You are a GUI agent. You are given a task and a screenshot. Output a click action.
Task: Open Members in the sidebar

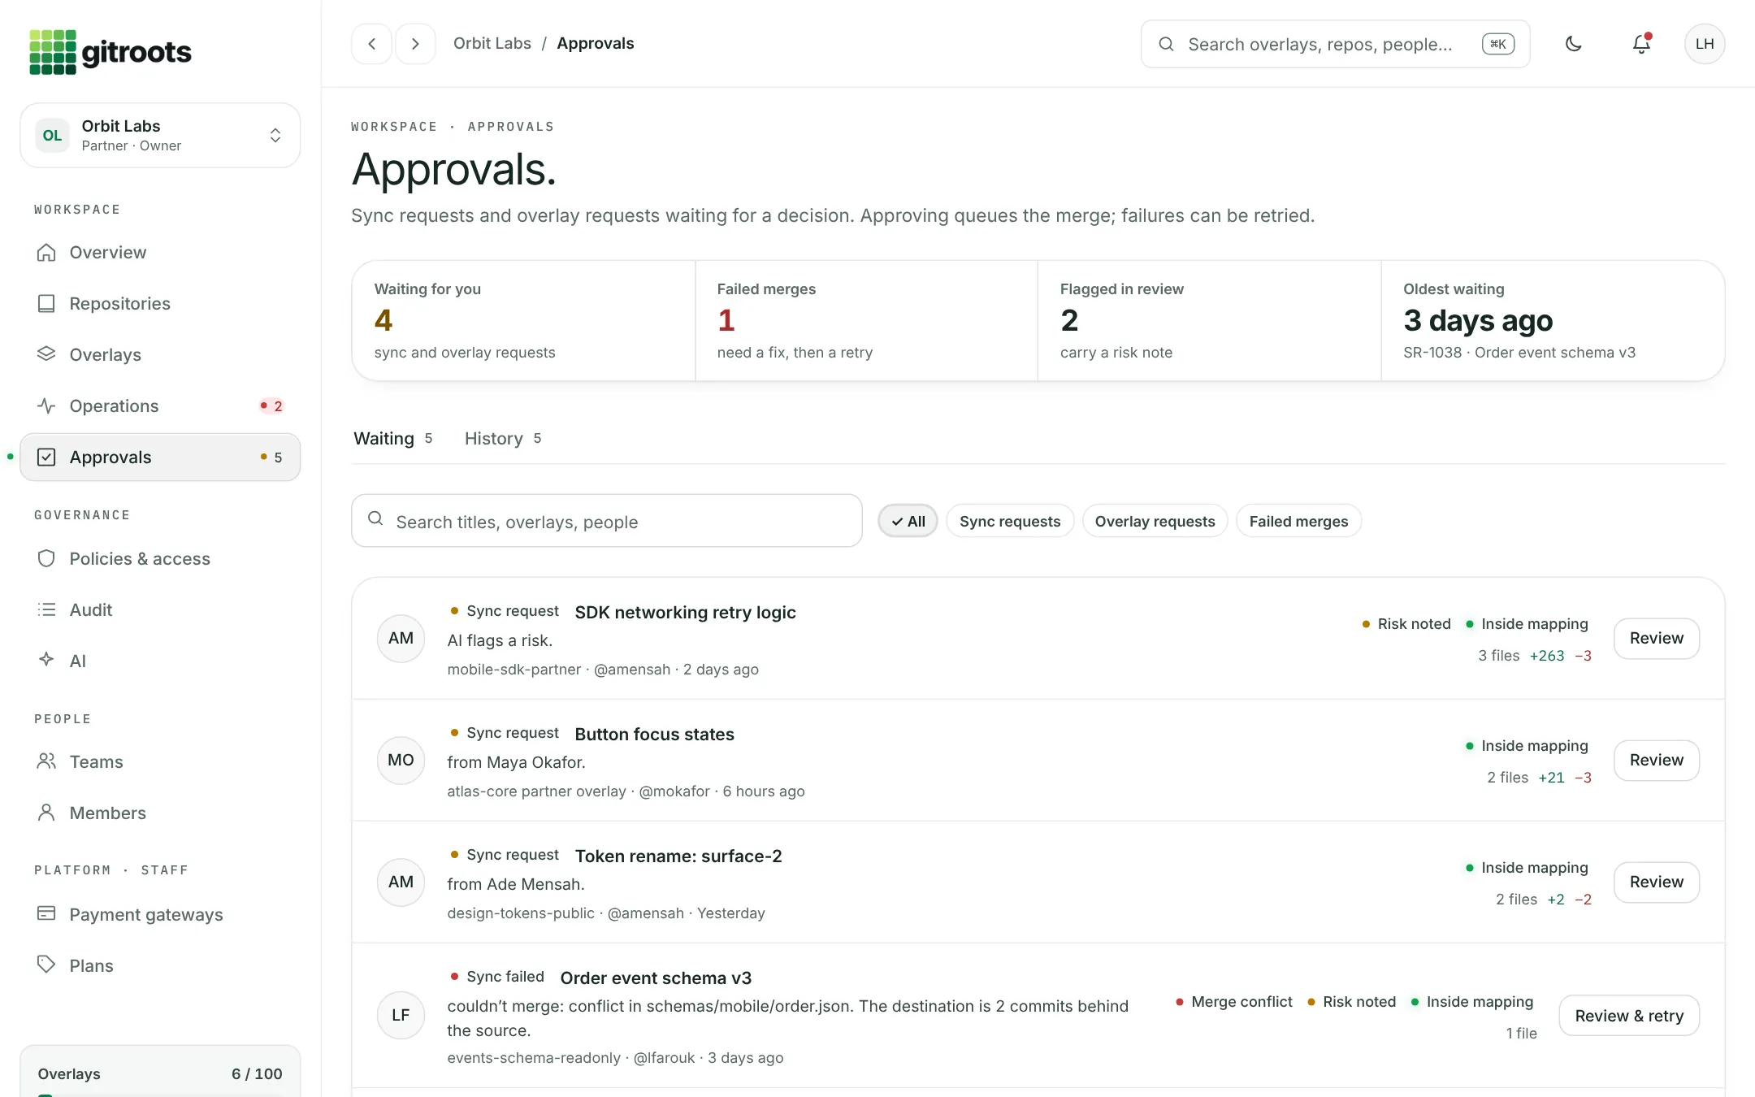160,813
